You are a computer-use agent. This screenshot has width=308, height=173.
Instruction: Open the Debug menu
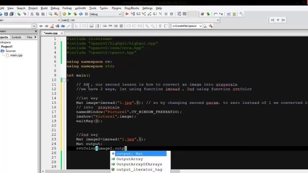click(x=55, y=8)
